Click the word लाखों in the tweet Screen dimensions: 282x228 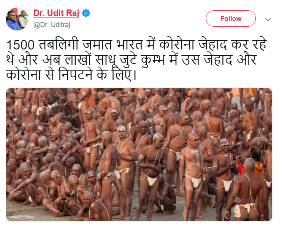pos(78,59)
